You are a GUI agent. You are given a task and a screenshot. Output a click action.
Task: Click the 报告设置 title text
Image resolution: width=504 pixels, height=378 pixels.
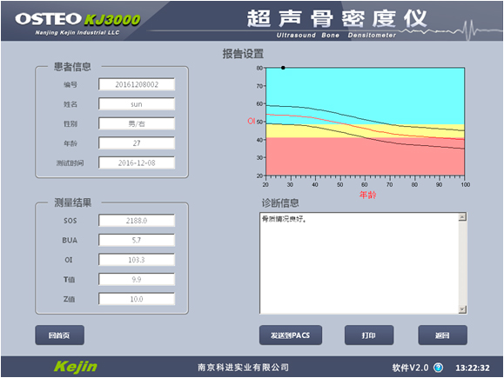click(243, 54)
